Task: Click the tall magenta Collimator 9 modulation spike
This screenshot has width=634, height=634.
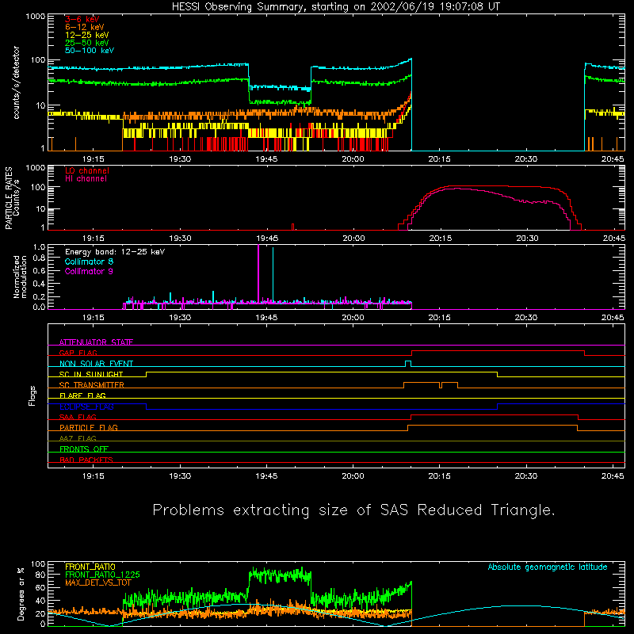Action: click(x=258, y=273)
